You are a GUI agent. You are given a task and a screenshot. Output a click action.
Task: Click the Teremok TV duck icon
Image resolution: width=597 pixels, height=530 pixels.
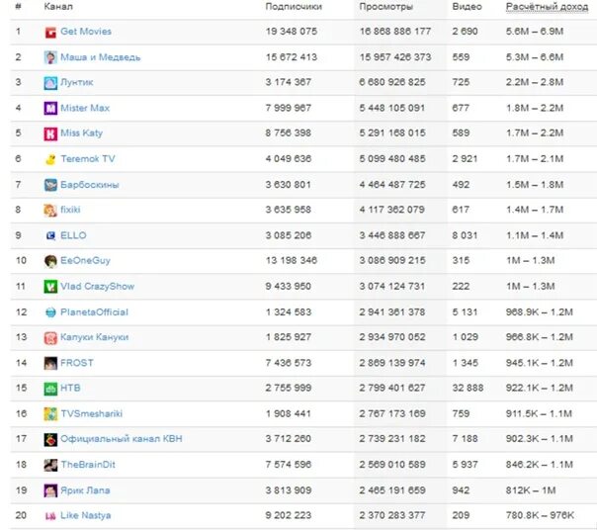[x=50, y=159]
